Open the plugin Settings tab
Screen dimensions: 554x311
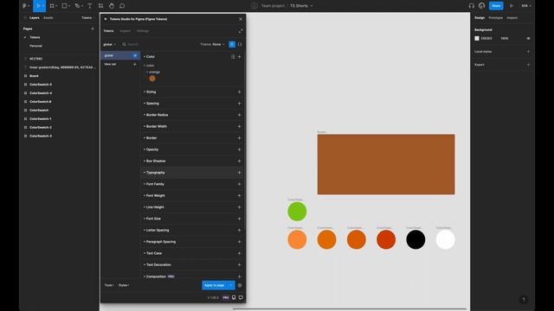[143, 31]
